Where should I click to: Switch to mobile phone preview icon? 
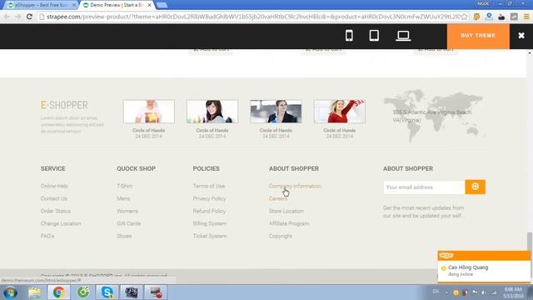tap(349, 35)
